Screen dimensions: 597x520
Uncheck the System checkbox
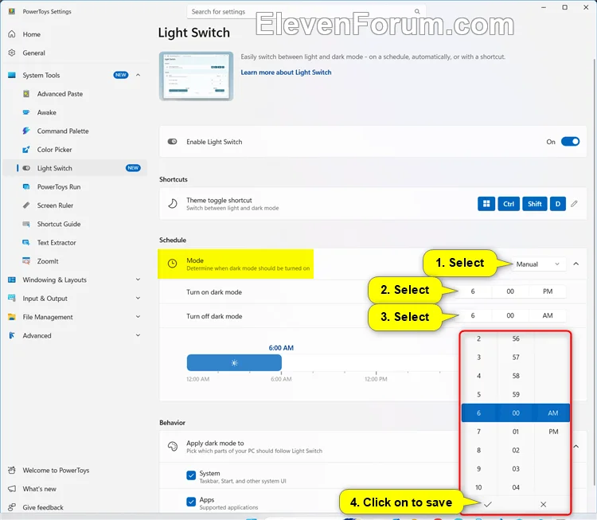pos(191,475)
